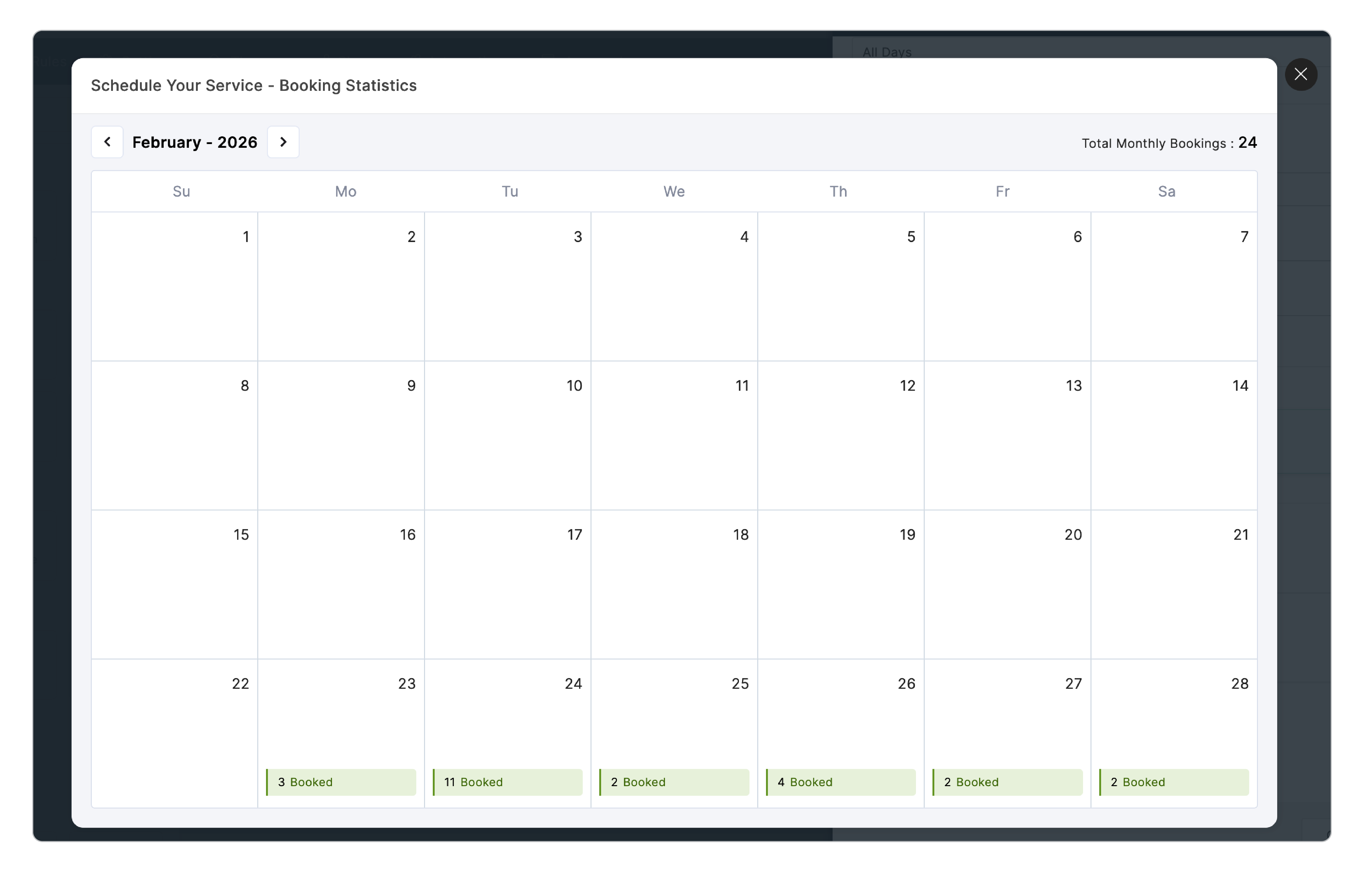Click the Th weekday column header
1364x872 pixels.
coord(838,191)
